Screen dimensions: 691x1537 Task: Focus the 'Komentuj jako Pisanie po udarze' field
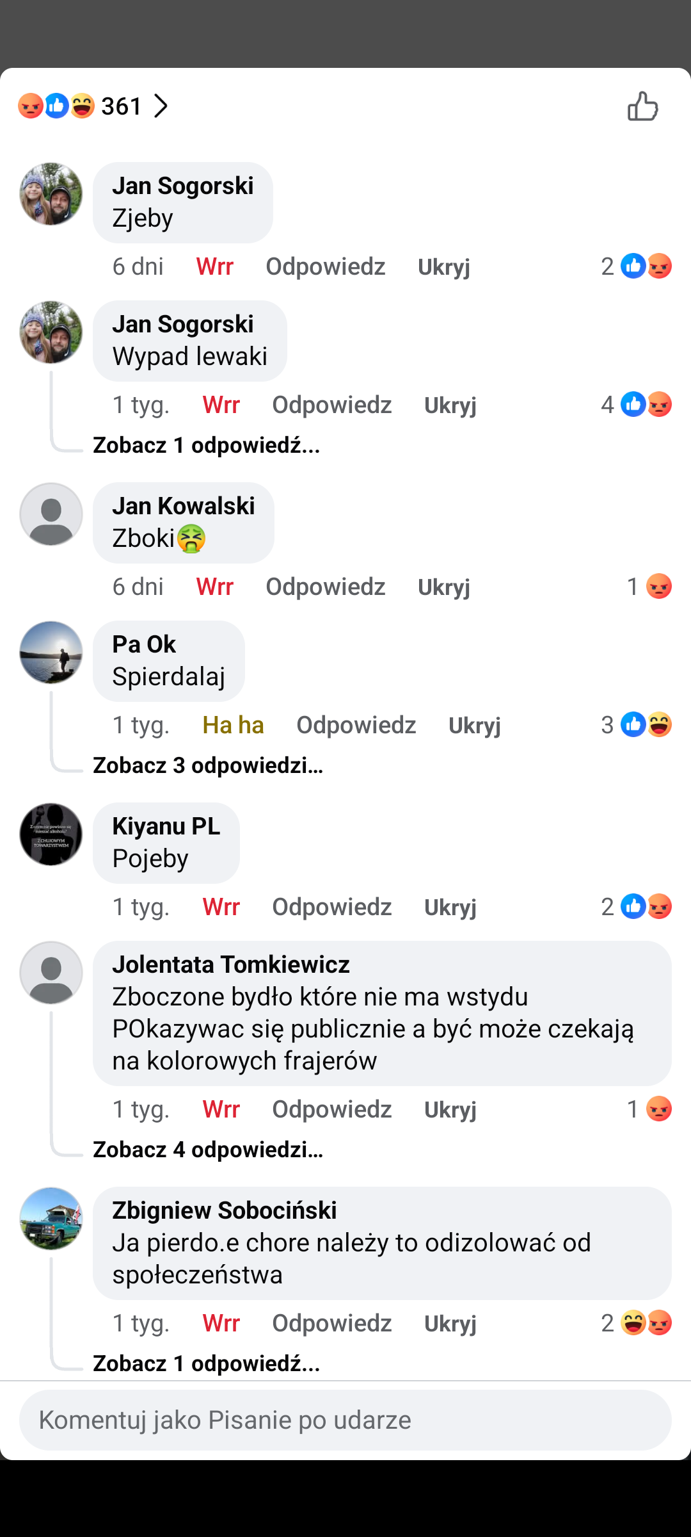point(345,1420)
